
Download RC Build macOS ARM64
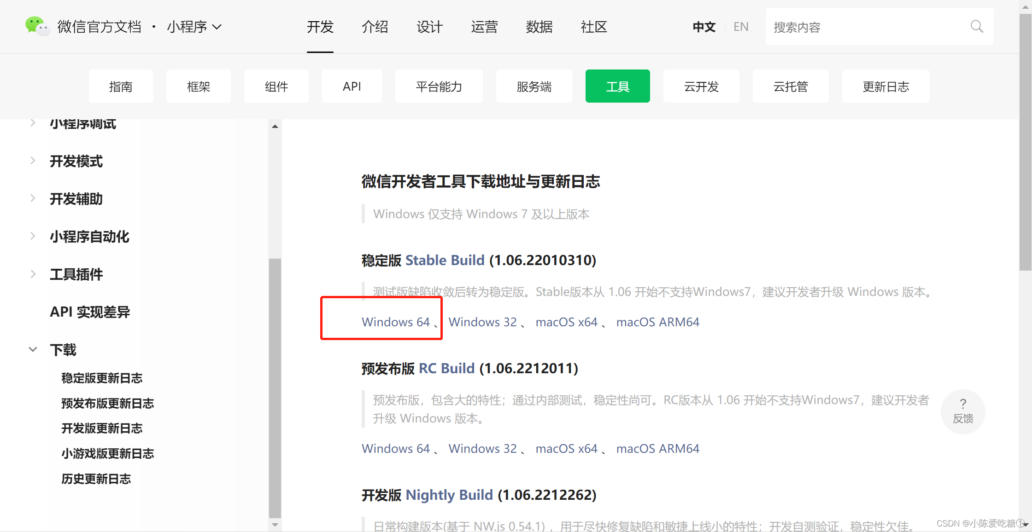657,449
